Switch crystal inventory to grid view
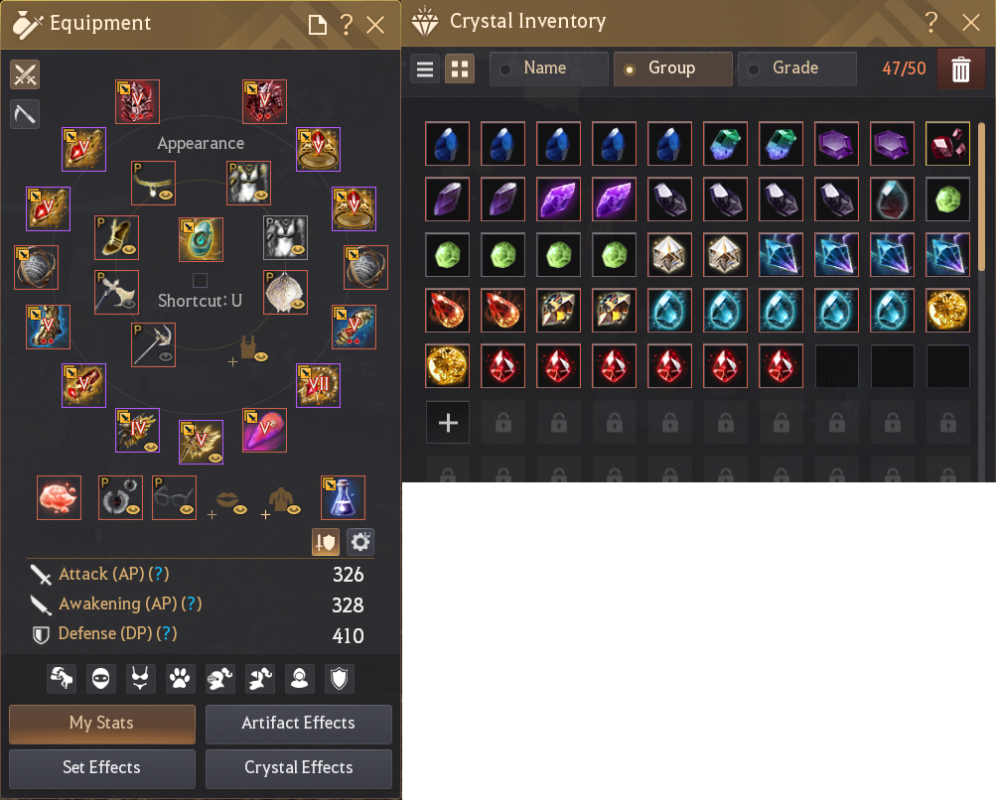Viewport: 996px width, 800px height. point(460,68)
